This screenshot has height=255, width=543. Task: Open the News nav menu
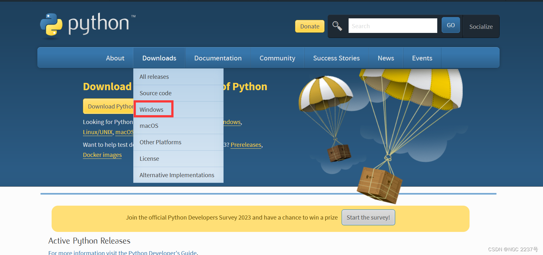pyautogui.click(x=386, y=58)
